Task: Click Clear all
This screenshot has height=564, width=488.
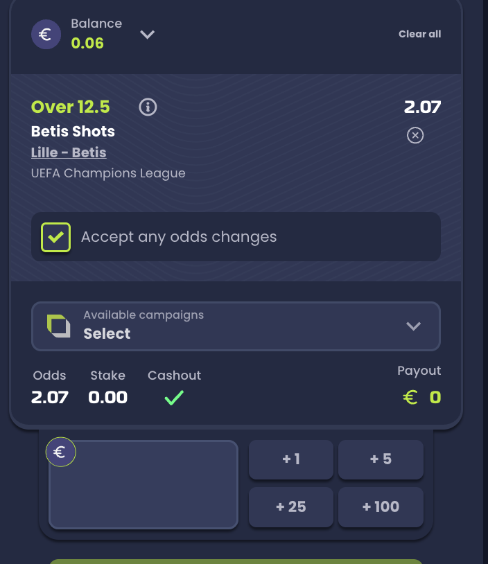Action: 419,34
